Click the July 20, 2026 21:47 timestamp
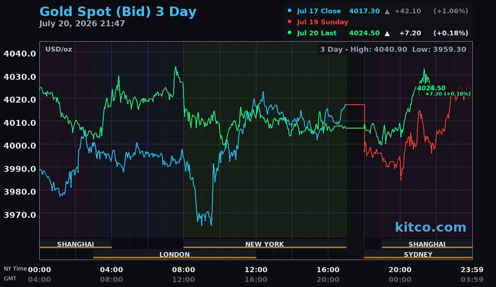 [82, 24]
